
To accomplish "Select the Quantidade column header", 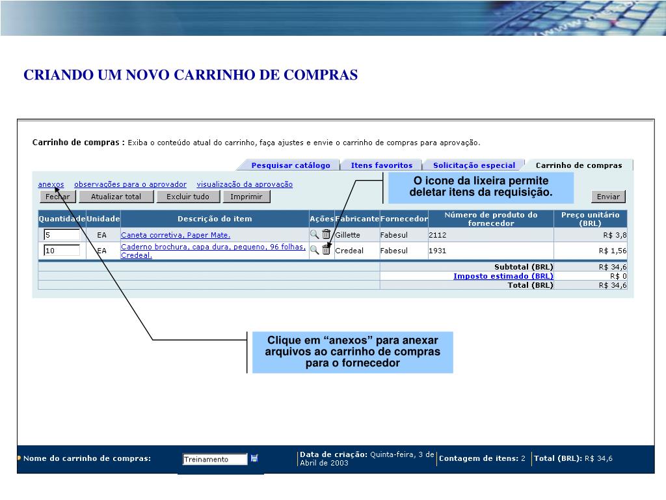I will coord(62,219).
